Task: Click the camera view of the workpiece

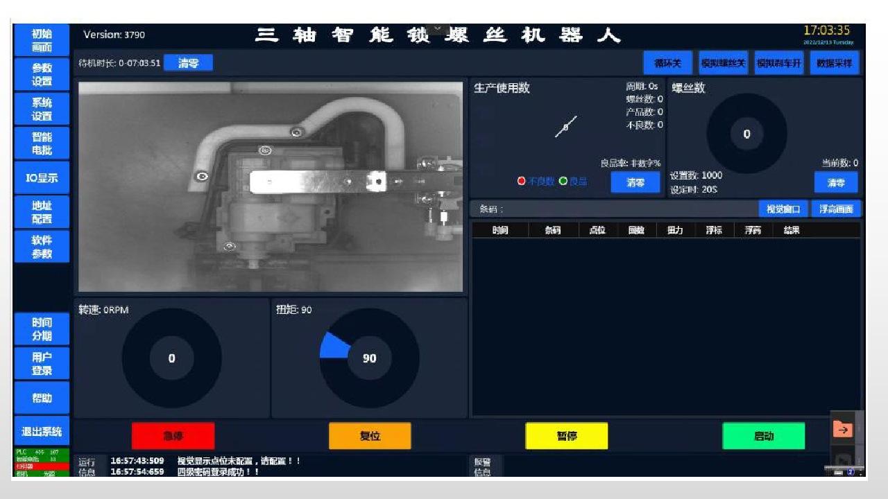Action: (x=271, y=187)
